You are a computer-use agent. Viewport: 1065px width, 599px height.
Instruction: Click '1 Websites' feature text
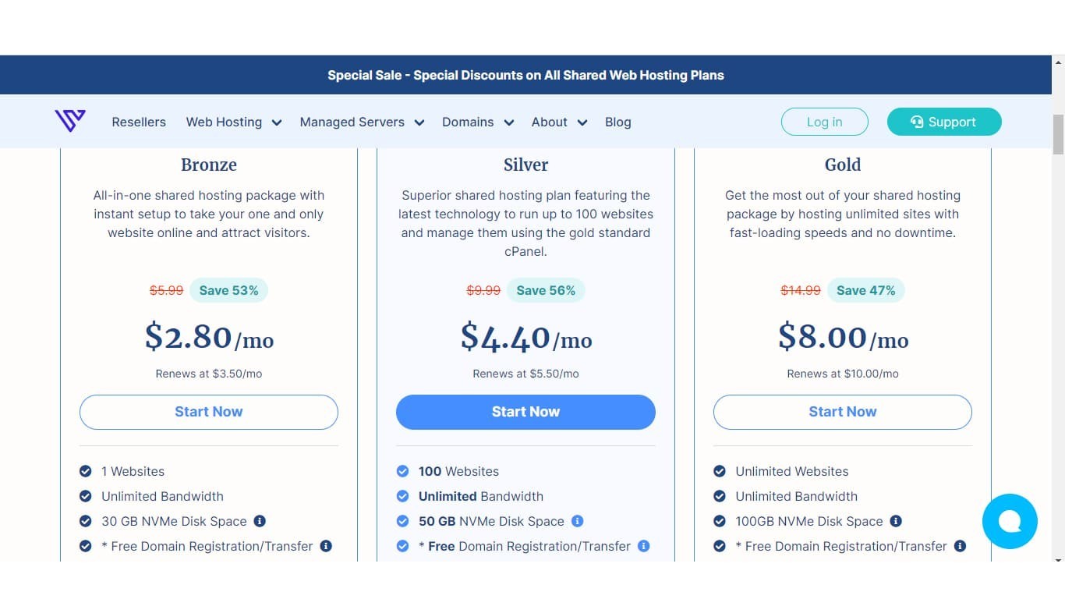pyautogui.click(x=133, y=471)
